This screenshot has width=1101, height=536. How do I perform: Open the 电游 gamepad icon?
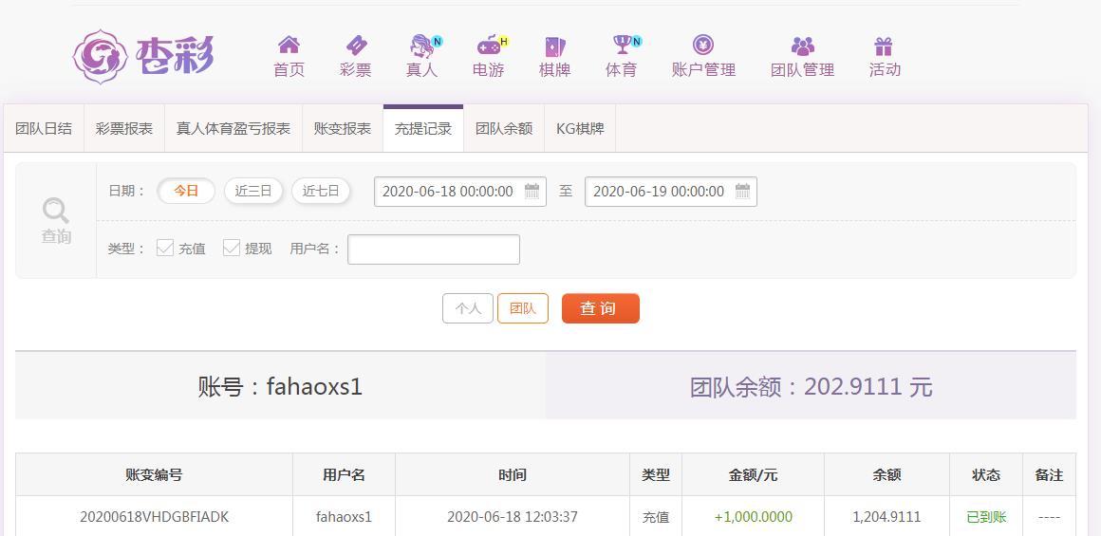coord(489,46)
